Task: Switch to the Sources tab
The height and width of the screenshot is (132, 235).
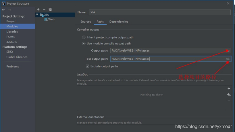Action: click(x=86, y=22)
